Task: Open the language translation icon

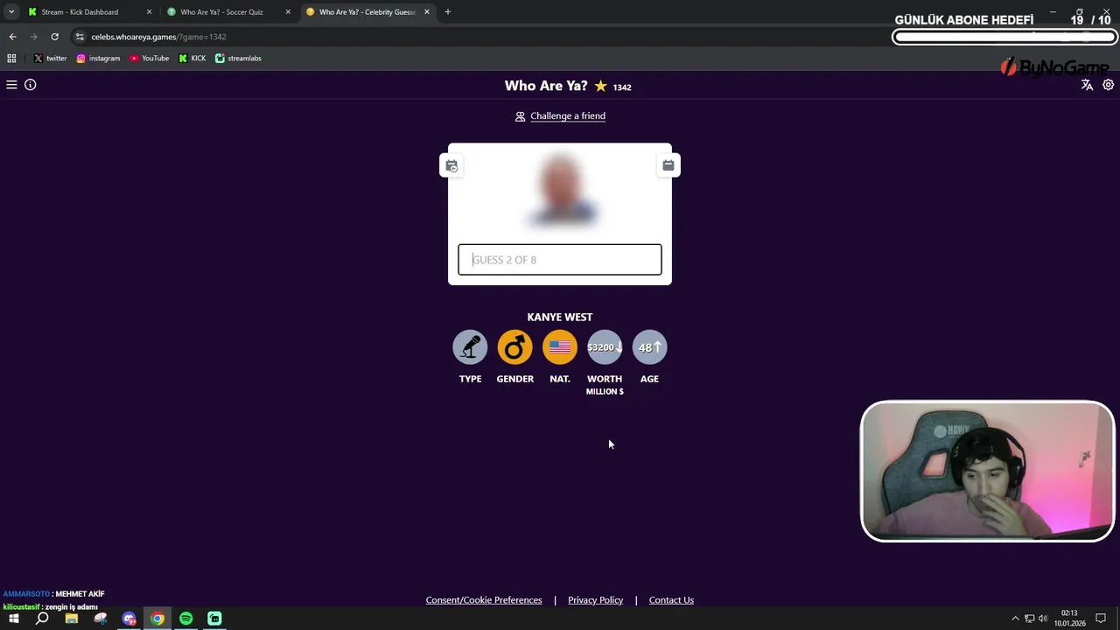Action: click(1087, 85)
